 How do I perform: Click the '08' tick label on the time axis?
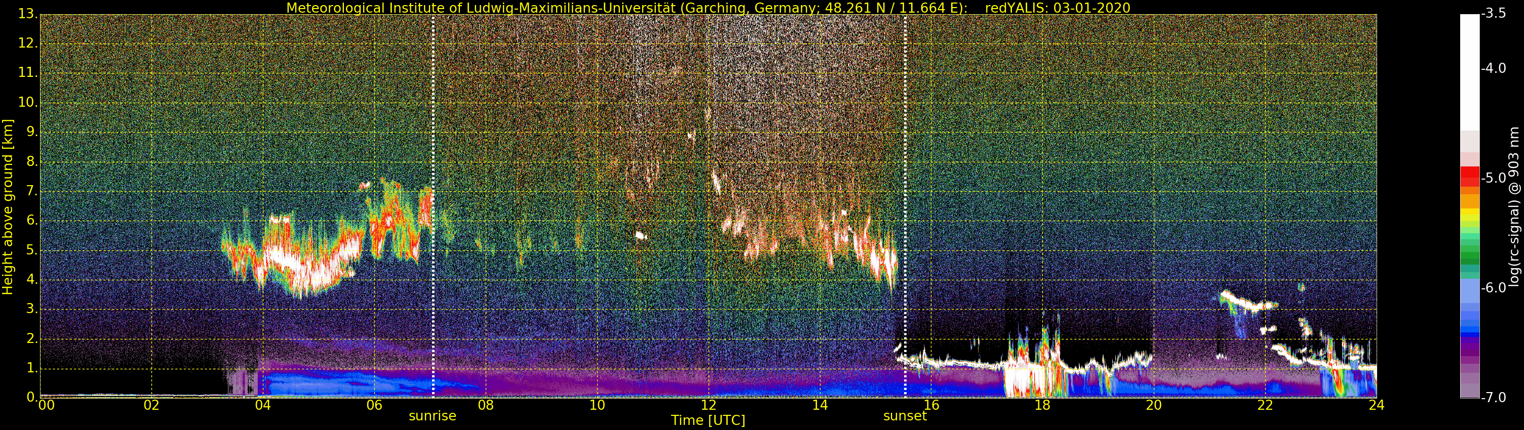pos(486,405)
